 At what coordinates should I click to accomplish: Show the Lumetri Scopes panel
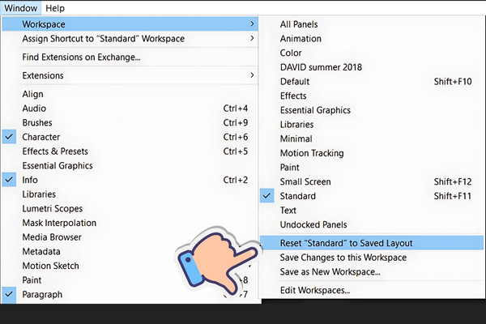pyautogui.click(x=130, y=208)
